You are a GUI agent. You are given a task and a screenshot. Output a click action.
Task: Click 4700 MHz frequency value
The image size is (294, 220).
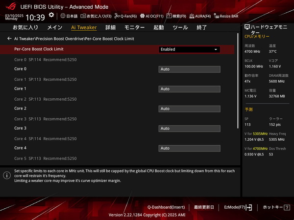tap(252, 51)
